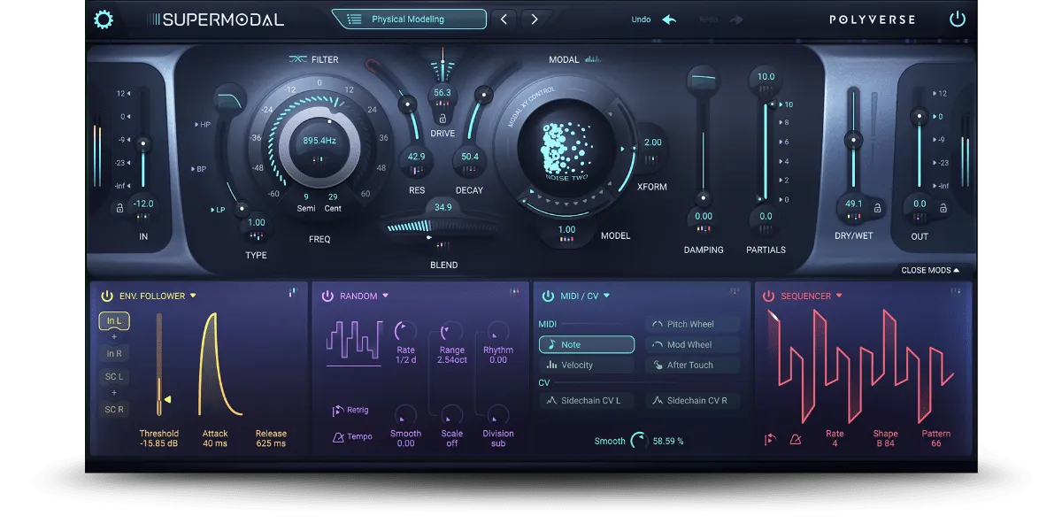Click the DRY/WET slider handle
This screenshot has width=1062, height=531.
853,140
